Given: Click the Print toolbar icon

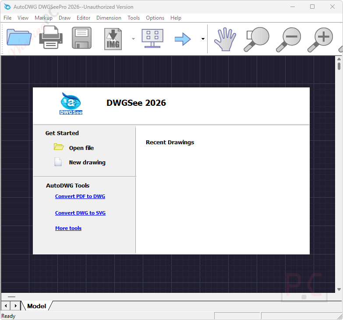Looking at the screenshot, I should click(51, 37).
